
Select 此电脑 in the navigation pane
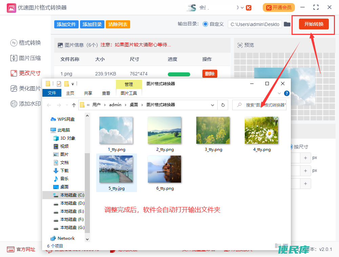(60, 130)
